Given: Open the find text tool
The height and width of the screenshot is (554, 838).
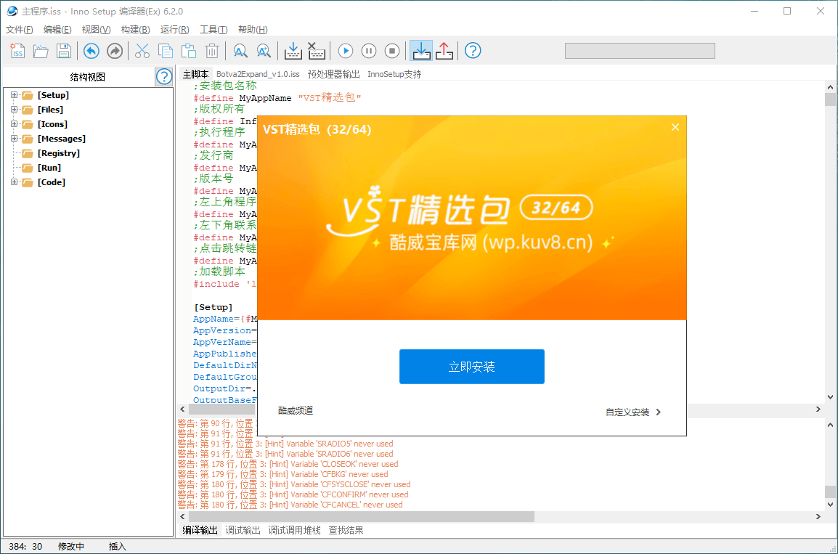Looking at the screenshot, I should [x=240, y=51].
